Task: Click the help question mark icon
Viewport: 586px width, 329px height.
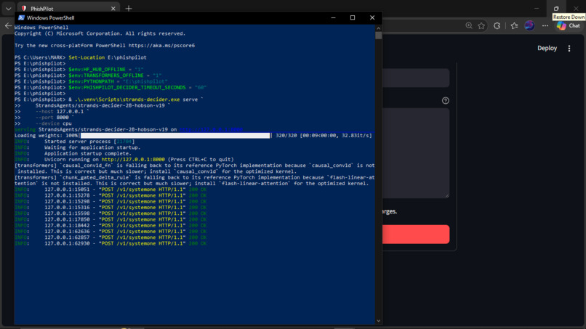Action: [x=446, y=100]
